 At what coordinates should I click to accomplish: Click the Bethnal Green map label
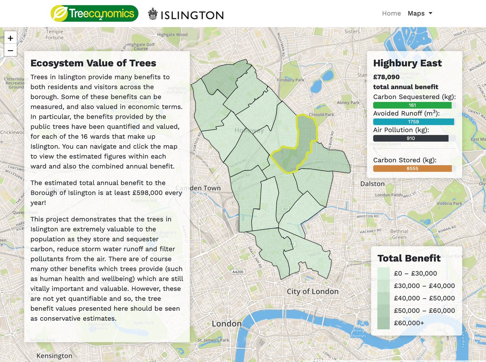pos(399,234)
